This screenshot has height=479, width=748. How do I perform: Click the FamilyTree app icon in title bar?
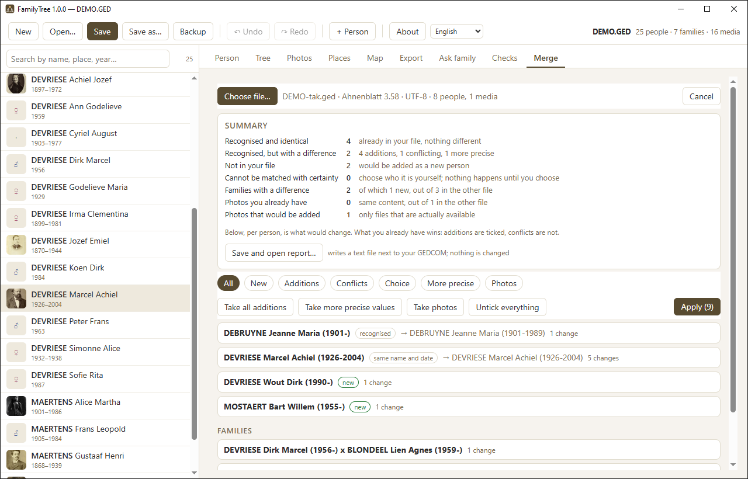[10, 9]
